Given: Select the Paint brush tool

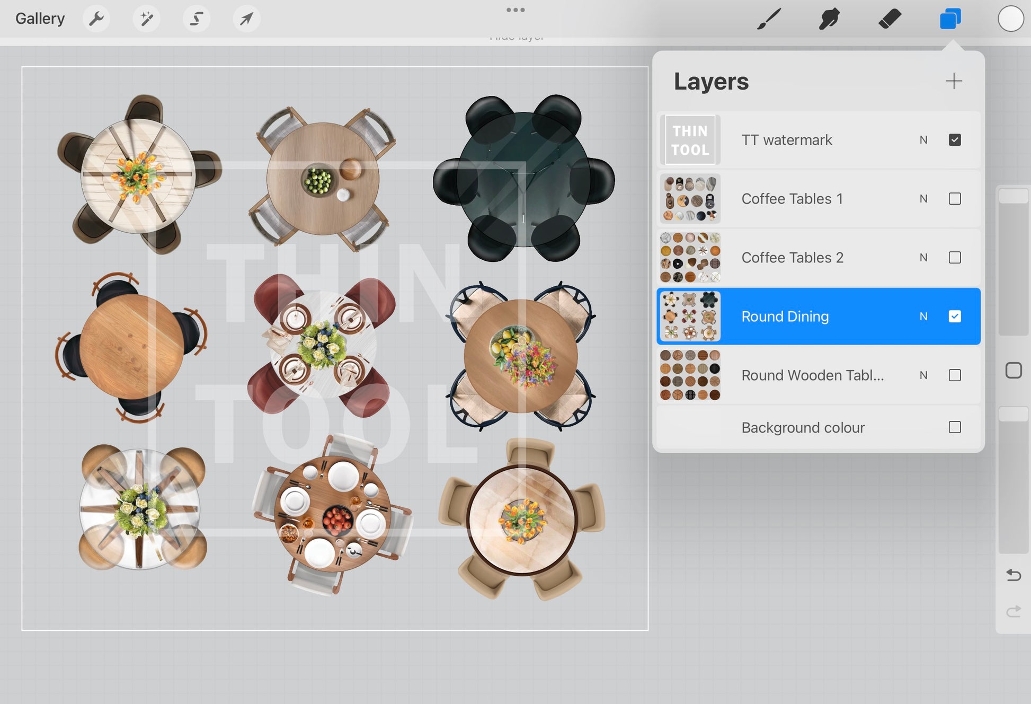Looking at the screenshot, I should [769, 19].
